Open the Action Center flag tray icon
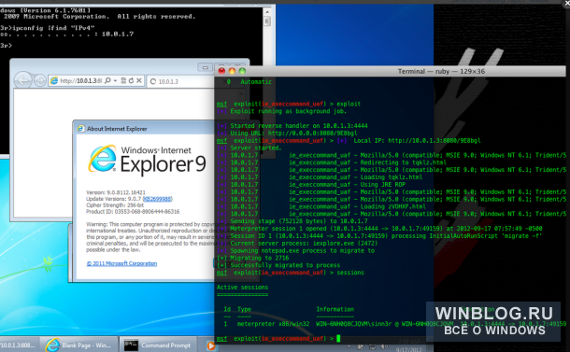The width and height of the screenshot is (570, 352). coord(361,346)
